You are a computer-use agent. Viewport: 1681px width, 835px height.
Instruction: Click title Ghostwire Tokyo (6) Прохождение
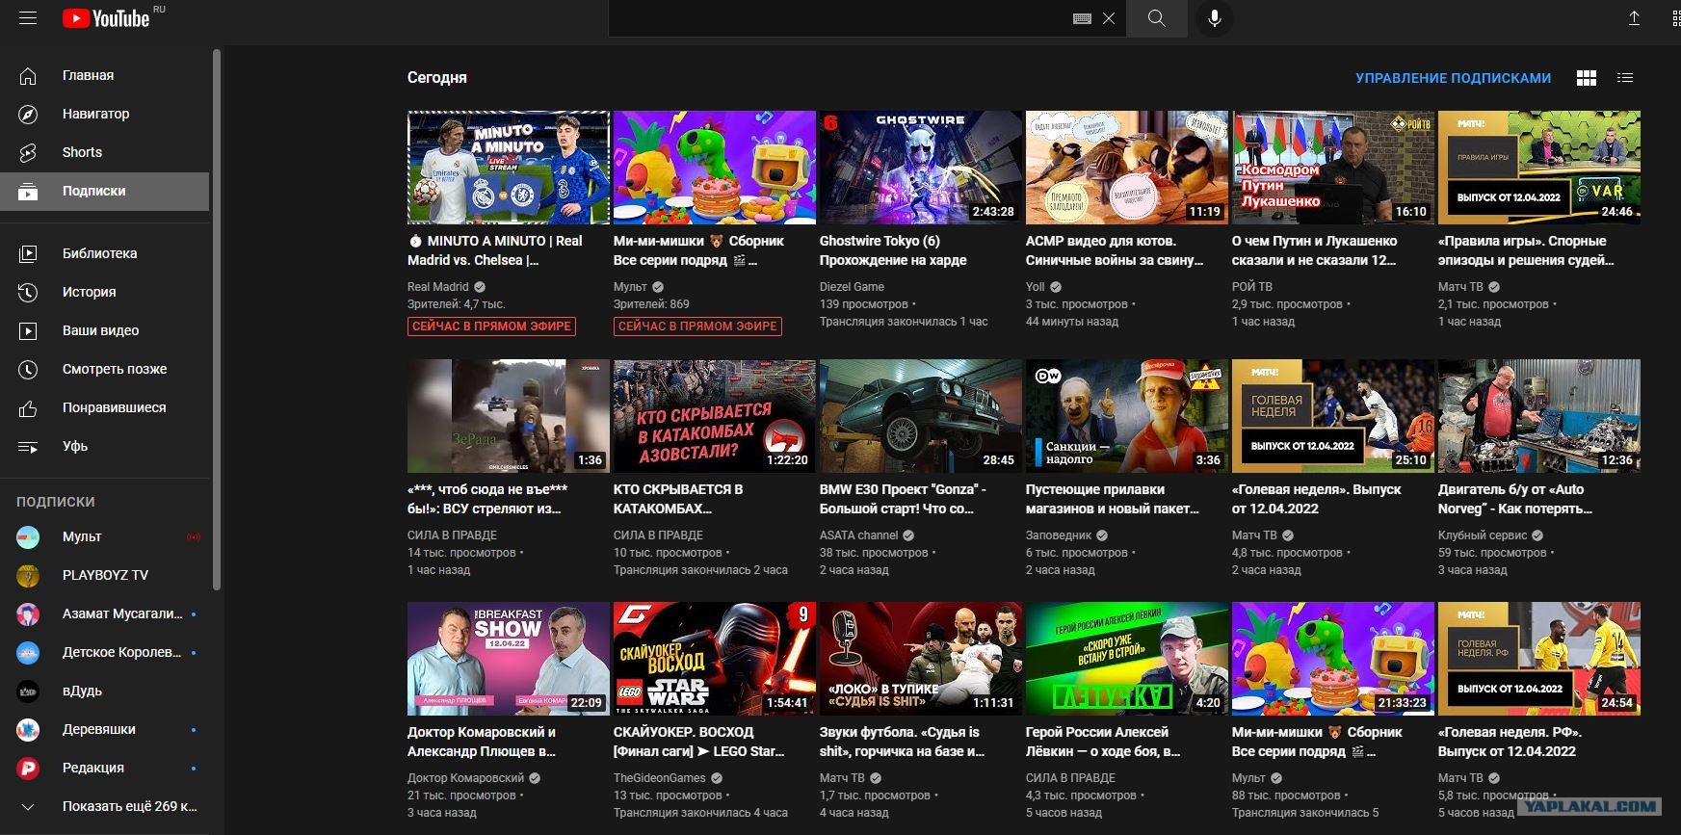(893, 250)
